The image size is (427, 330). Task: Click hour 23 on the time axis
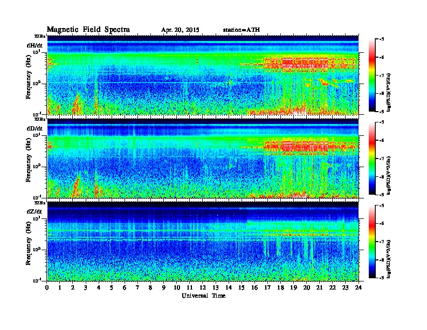click(x=345, y=287)
